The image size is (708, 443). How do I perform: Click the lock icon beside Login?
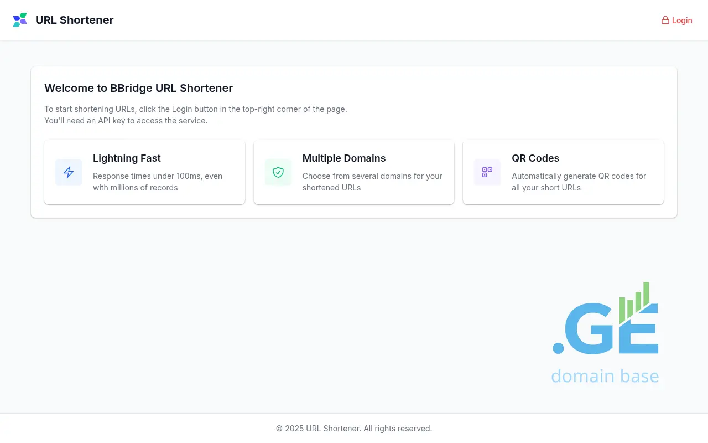[x=665, y=20]
